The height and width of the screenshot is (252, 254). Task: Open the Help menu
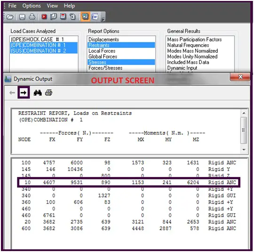click(69, 6)
